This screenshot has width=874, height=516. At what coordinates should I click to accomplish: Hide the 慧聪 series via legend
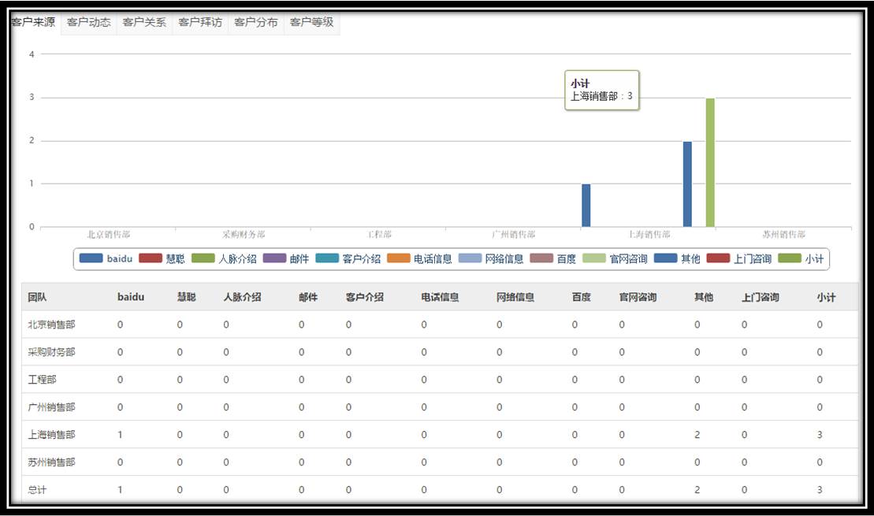[162, 258]
